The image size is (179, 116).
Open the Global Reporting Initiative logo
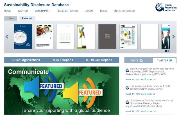(x=166, y=7)
